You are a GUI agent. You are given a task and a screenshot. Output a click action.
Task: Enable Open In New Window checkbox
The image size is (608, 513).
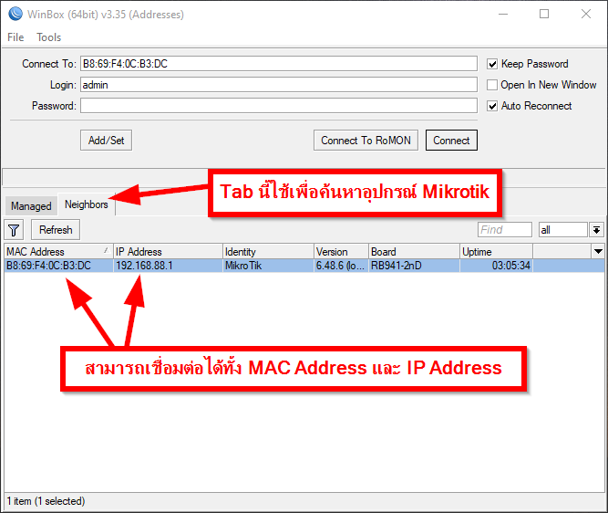(492, 85)
